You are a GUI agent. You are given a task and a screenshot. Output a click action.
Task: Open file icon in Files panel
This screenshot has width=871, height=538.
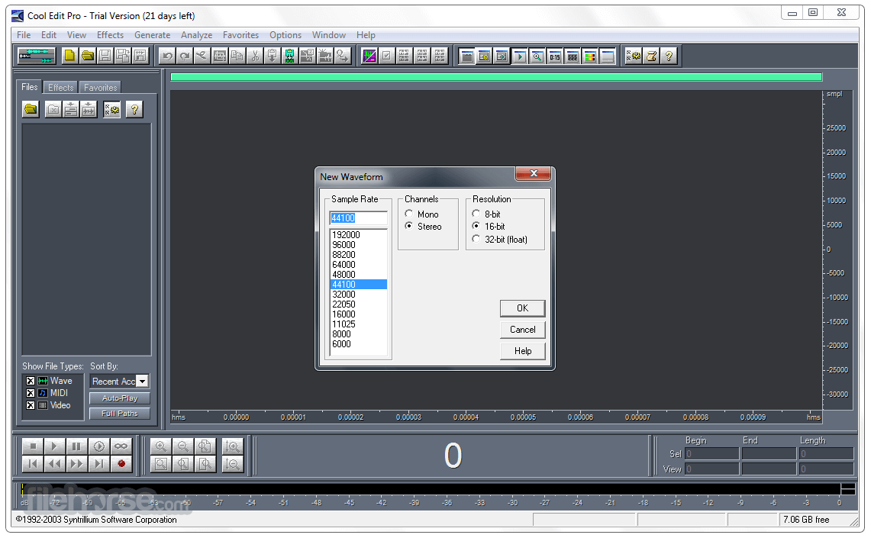click(x=31, y=109)
